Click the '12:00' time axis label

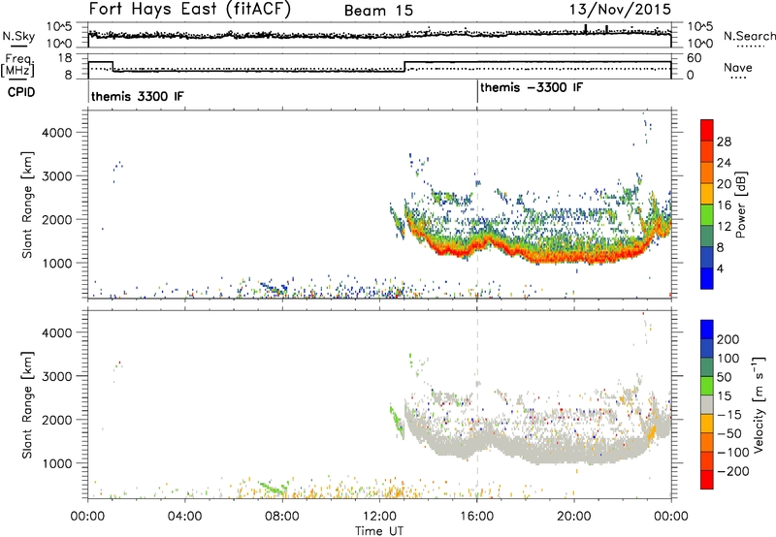[x=378, y=517]
